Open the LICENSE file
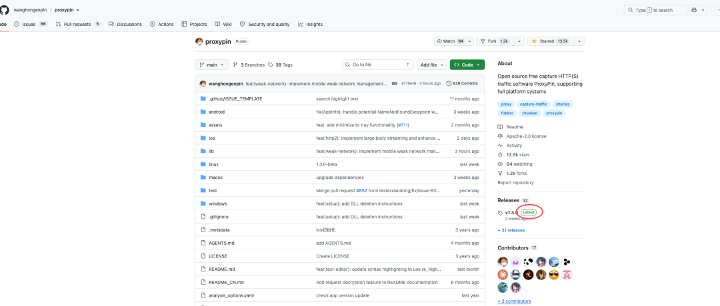Screen dimensions: 720x306 (217, 256)
